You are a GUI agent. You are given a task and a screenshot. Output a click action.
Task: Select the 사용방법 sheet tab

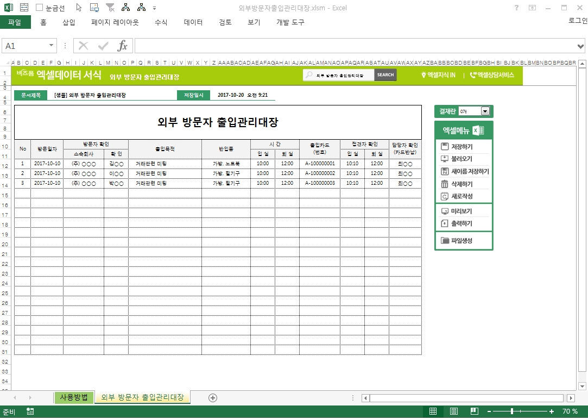click(x=73, y=397)
